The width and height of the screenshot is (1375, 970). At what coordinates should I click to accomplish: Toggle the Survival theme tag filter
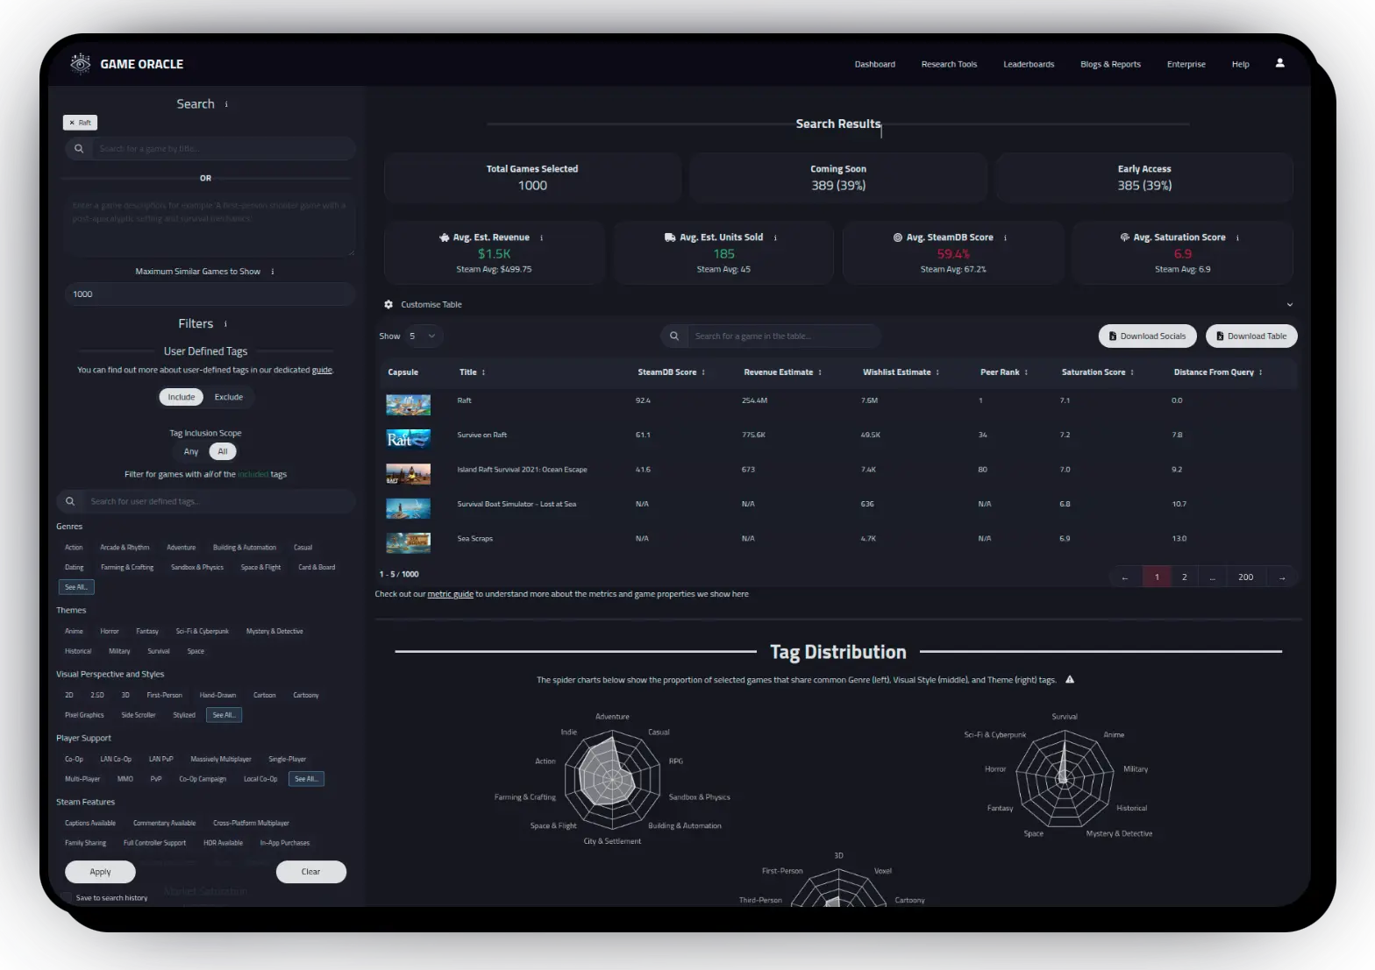pos(159,652)
